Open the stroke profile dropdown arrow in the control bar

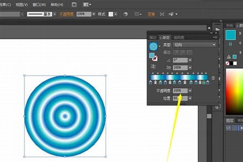pos(54,14)
